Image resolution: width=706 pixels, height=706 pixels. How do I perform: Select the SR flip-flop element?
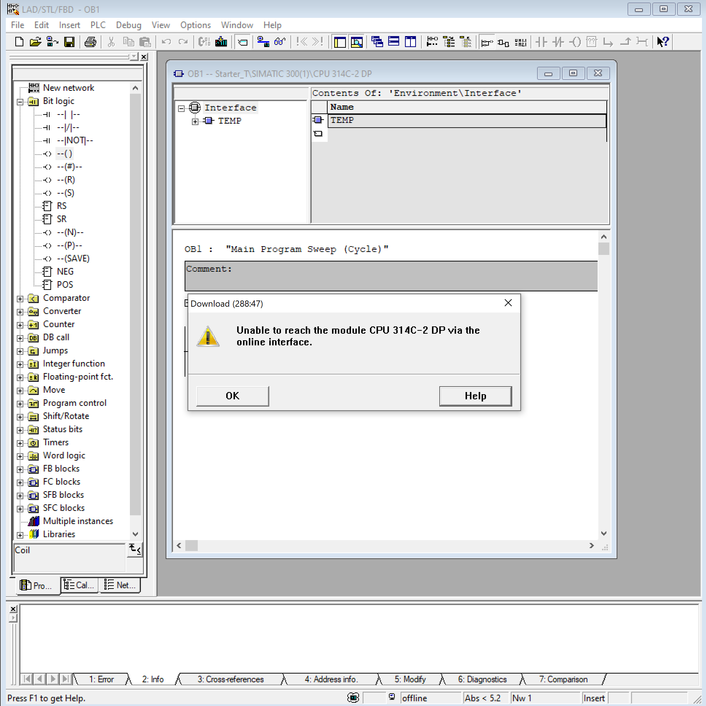(x=61, y=219)
